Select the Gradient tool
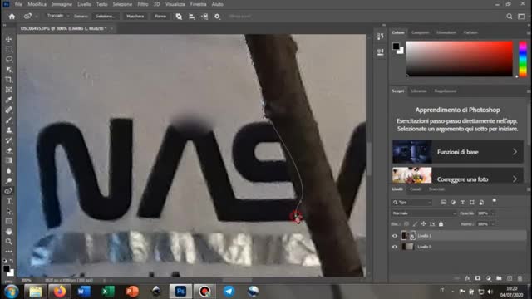The height and width of the screenshot is (299, 532). click(x=9, y=160)
